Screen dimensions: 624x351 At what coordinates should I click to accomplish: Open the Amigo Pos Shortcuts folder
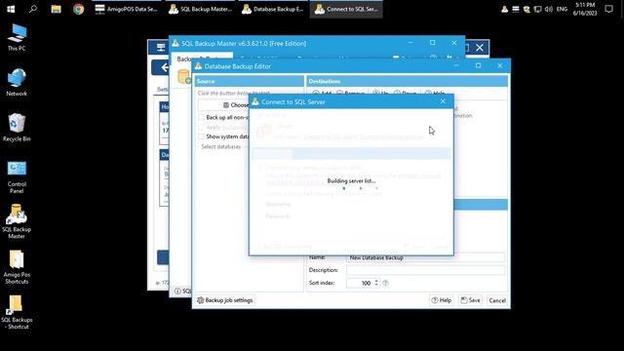(17, 266)
